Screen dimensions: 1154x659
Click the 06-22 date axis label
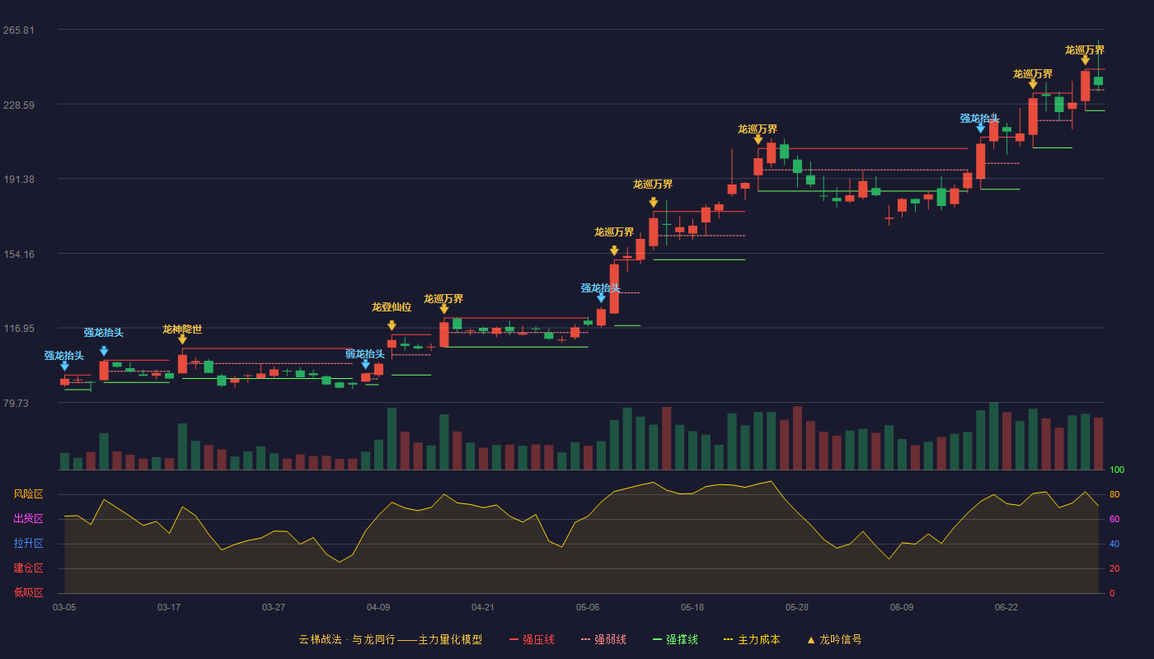pos(1006,607)
